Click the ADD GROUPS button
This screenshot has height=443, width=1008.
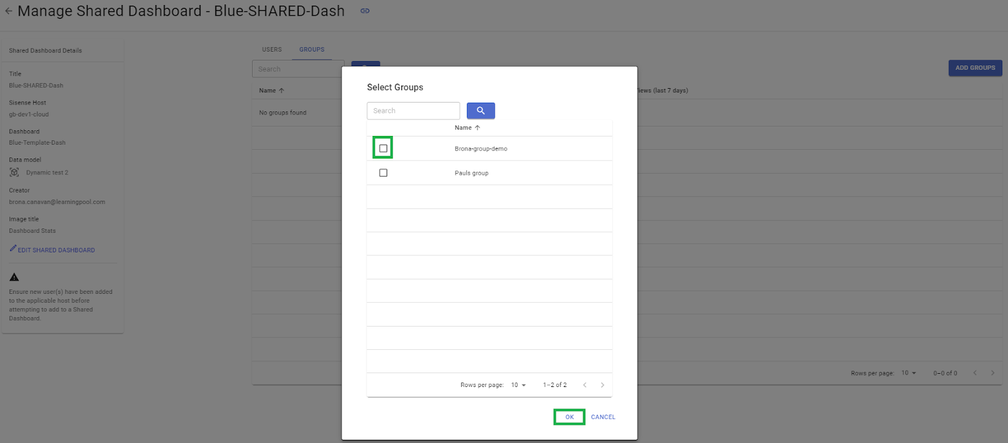click(975, 68)
